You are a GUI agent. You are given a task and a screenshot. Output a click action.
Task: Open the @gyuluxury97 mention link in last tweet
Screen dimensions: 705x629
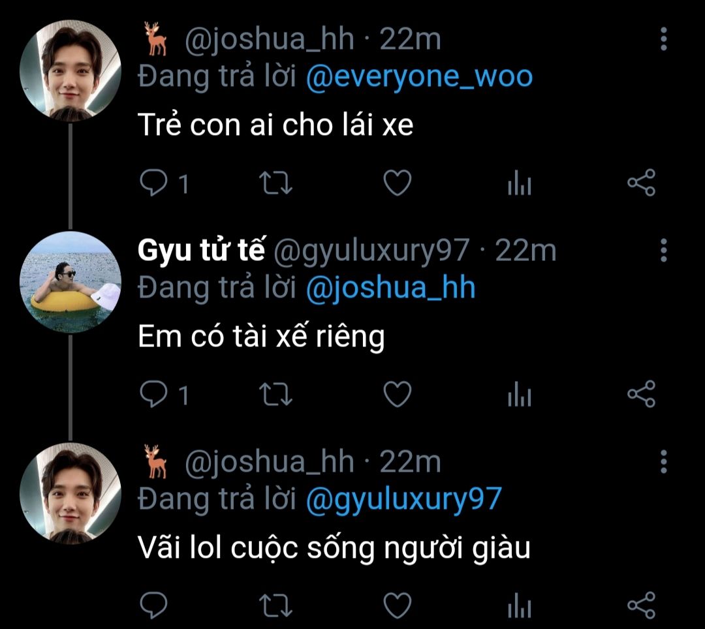[x=403, y=499]
